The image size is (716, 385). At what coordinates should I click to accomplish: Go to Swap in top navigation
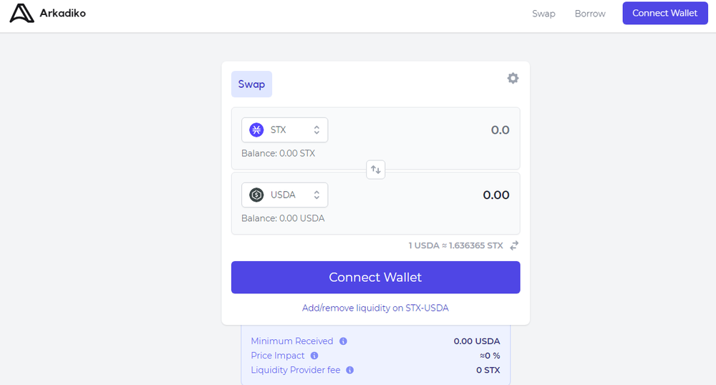click(543, 14)
